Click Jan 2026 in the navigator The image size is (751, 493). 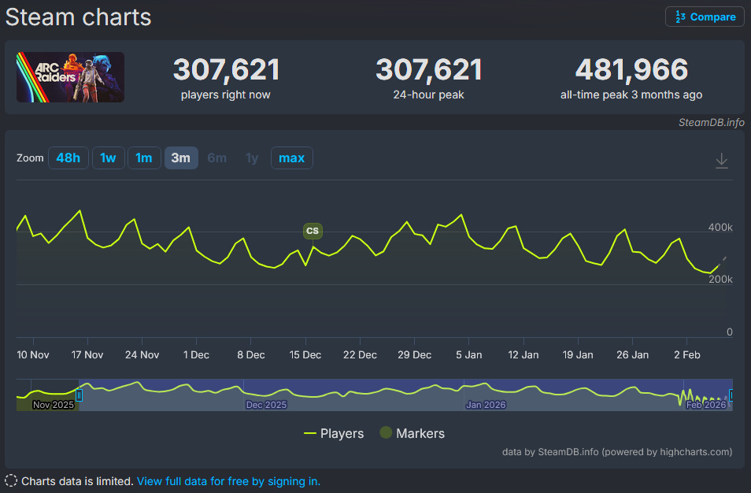(x=486, y=405)
